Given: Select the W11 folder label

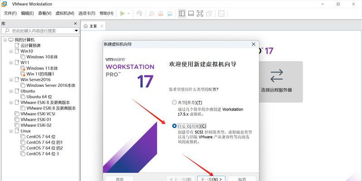Looking at the screenshot, I should 25,62.
